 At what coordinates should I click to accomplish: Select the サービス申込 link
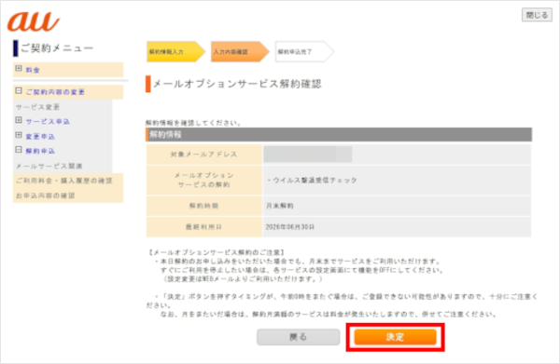[48, 122]
